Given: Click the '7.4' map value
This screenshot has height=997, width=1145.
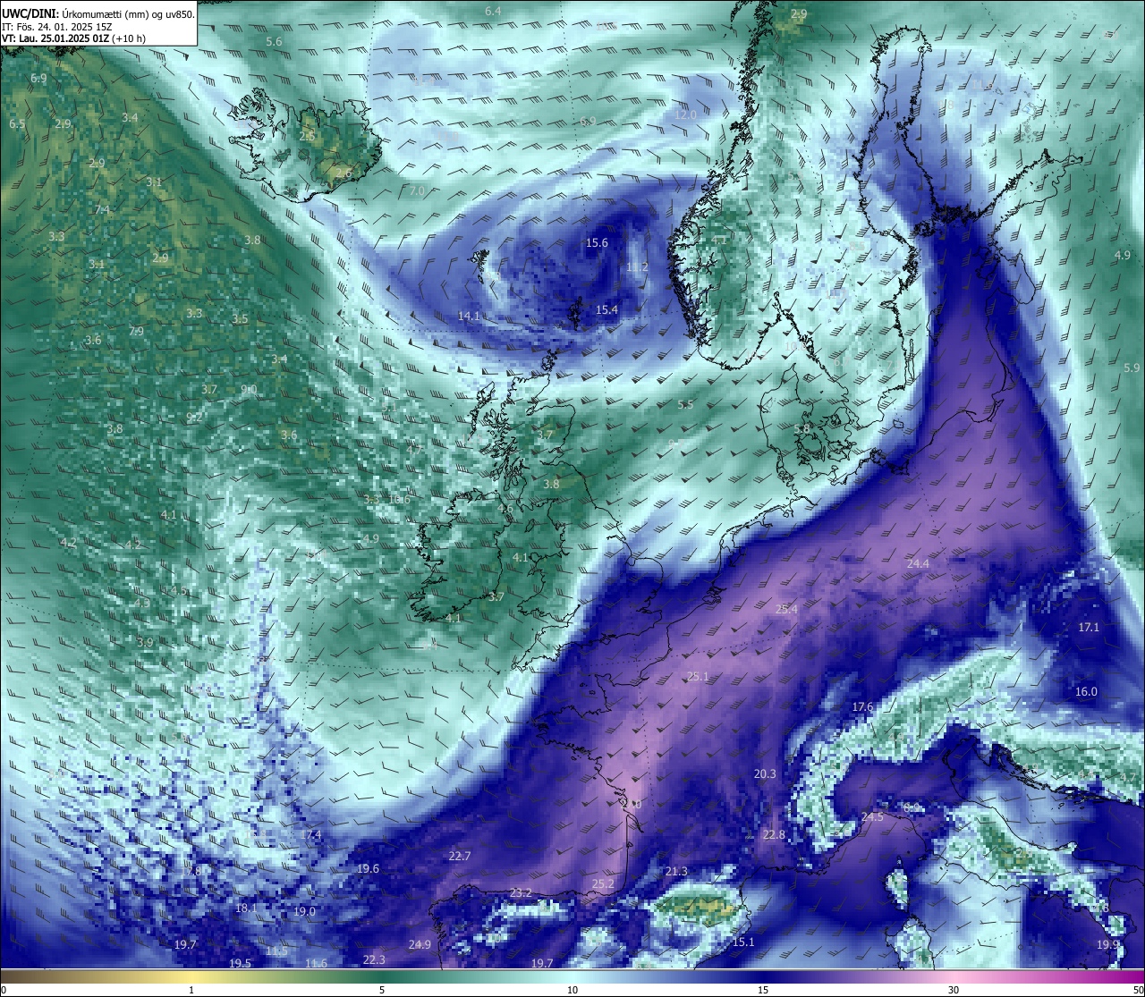Looking at the screenshot, I should pyautogui.click(x=102, y=210).
